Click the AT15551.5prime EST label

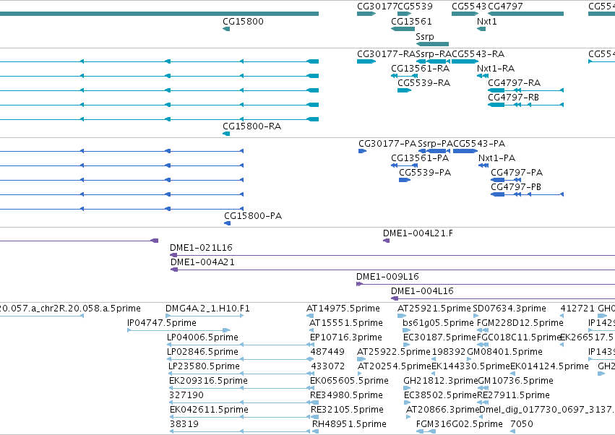coord(346,323)
